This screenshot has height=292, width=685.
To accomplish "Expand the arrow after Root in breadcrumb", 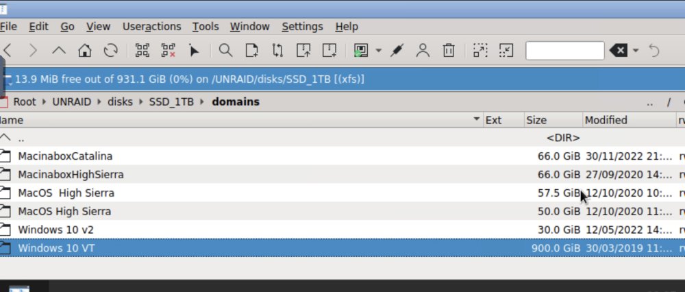I will coord(44,102).
